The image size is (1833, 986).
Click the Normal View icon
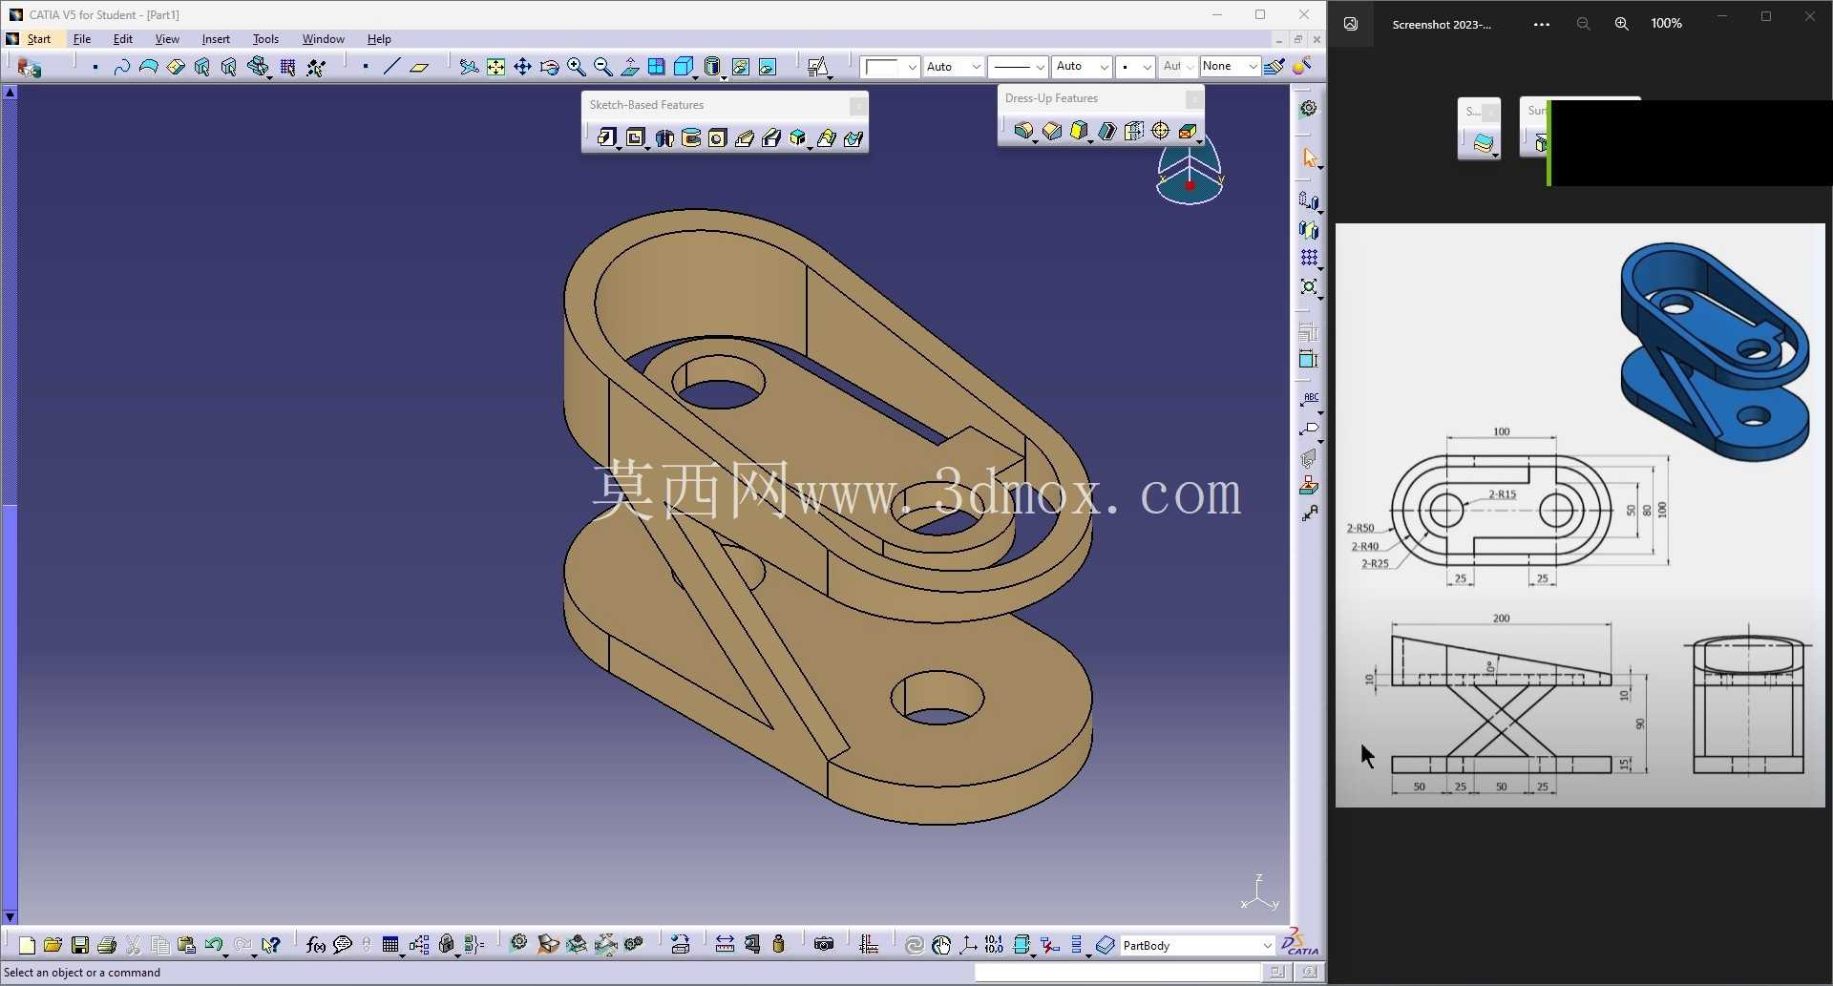[x=629, y=67]
